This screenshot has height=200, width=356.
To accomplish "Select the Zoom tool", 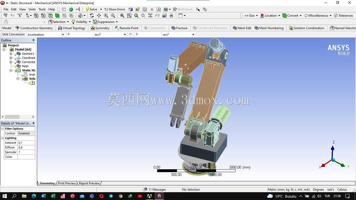I will tap(106, 16).
